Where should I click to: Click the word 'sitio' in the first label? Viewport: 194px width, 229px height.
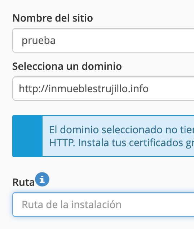pos(83,18)
